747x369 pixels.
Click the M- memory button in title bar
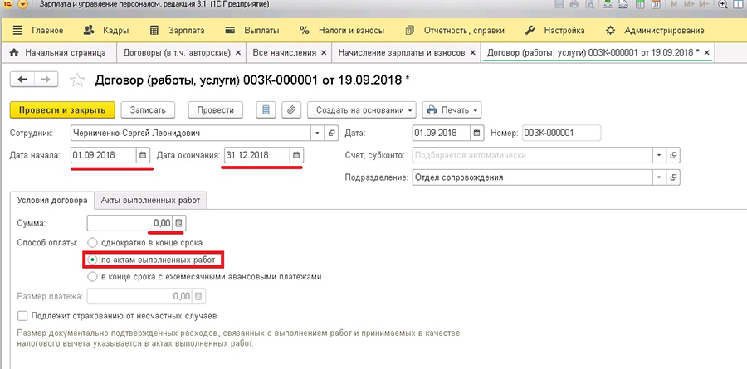(705, 5)
